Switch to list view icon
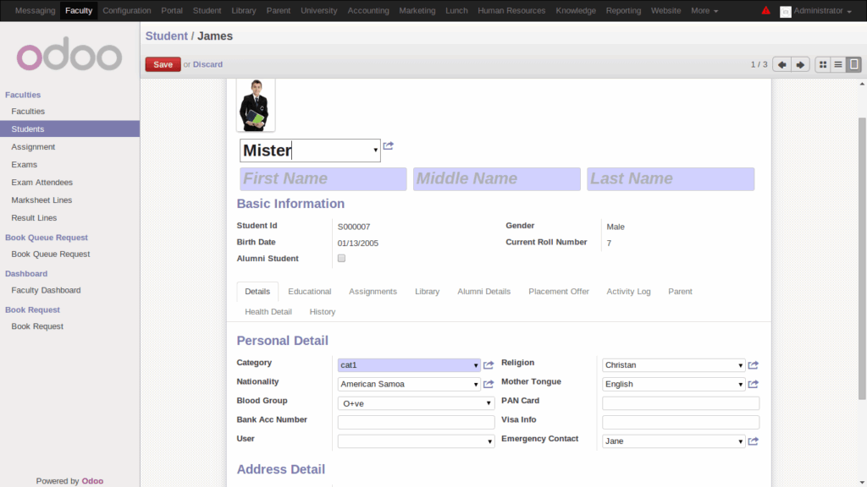 point(838,64)
